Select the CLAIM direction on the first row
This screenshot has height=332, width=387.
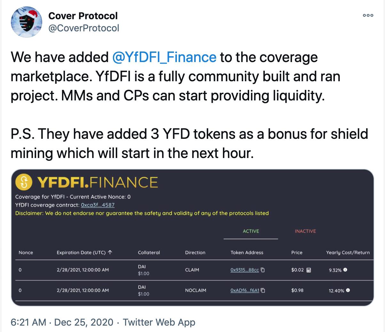coord(193,270)
